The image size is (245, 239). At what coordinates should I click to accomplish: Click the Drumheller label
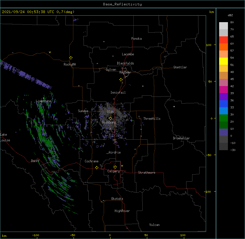click(181, 138)
